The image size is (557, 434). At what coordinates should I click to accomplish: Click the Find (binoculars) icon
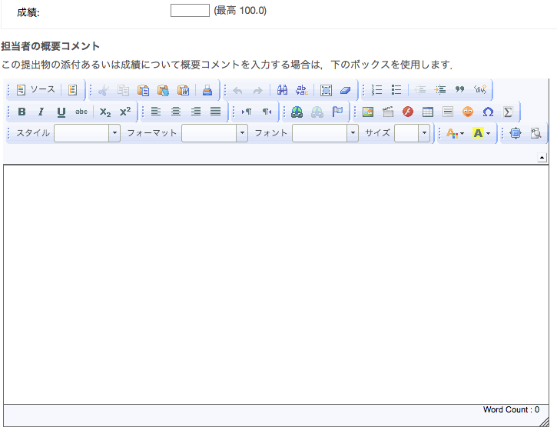click(x=282, y=90)
